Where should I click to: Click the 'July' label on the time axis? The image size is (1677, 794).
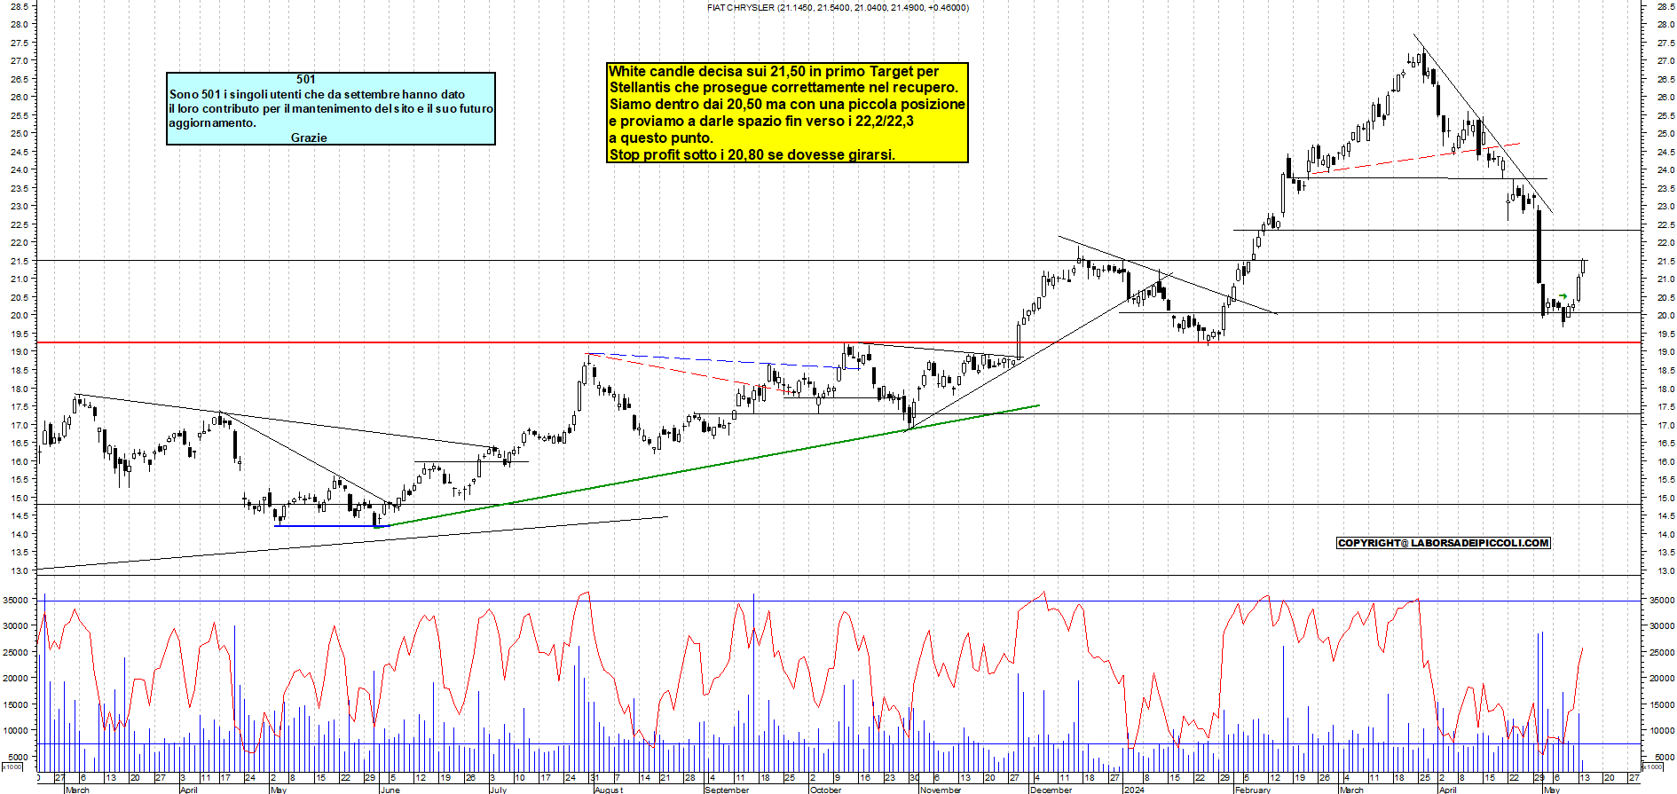coord(498,790)
